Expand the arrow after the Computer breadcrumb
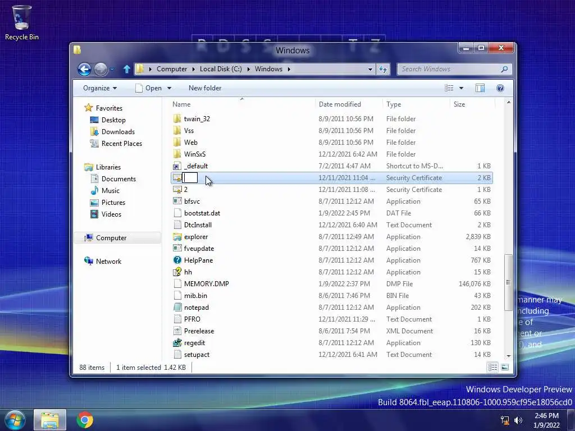The image size is (575, 431). (x=193, y=69)
